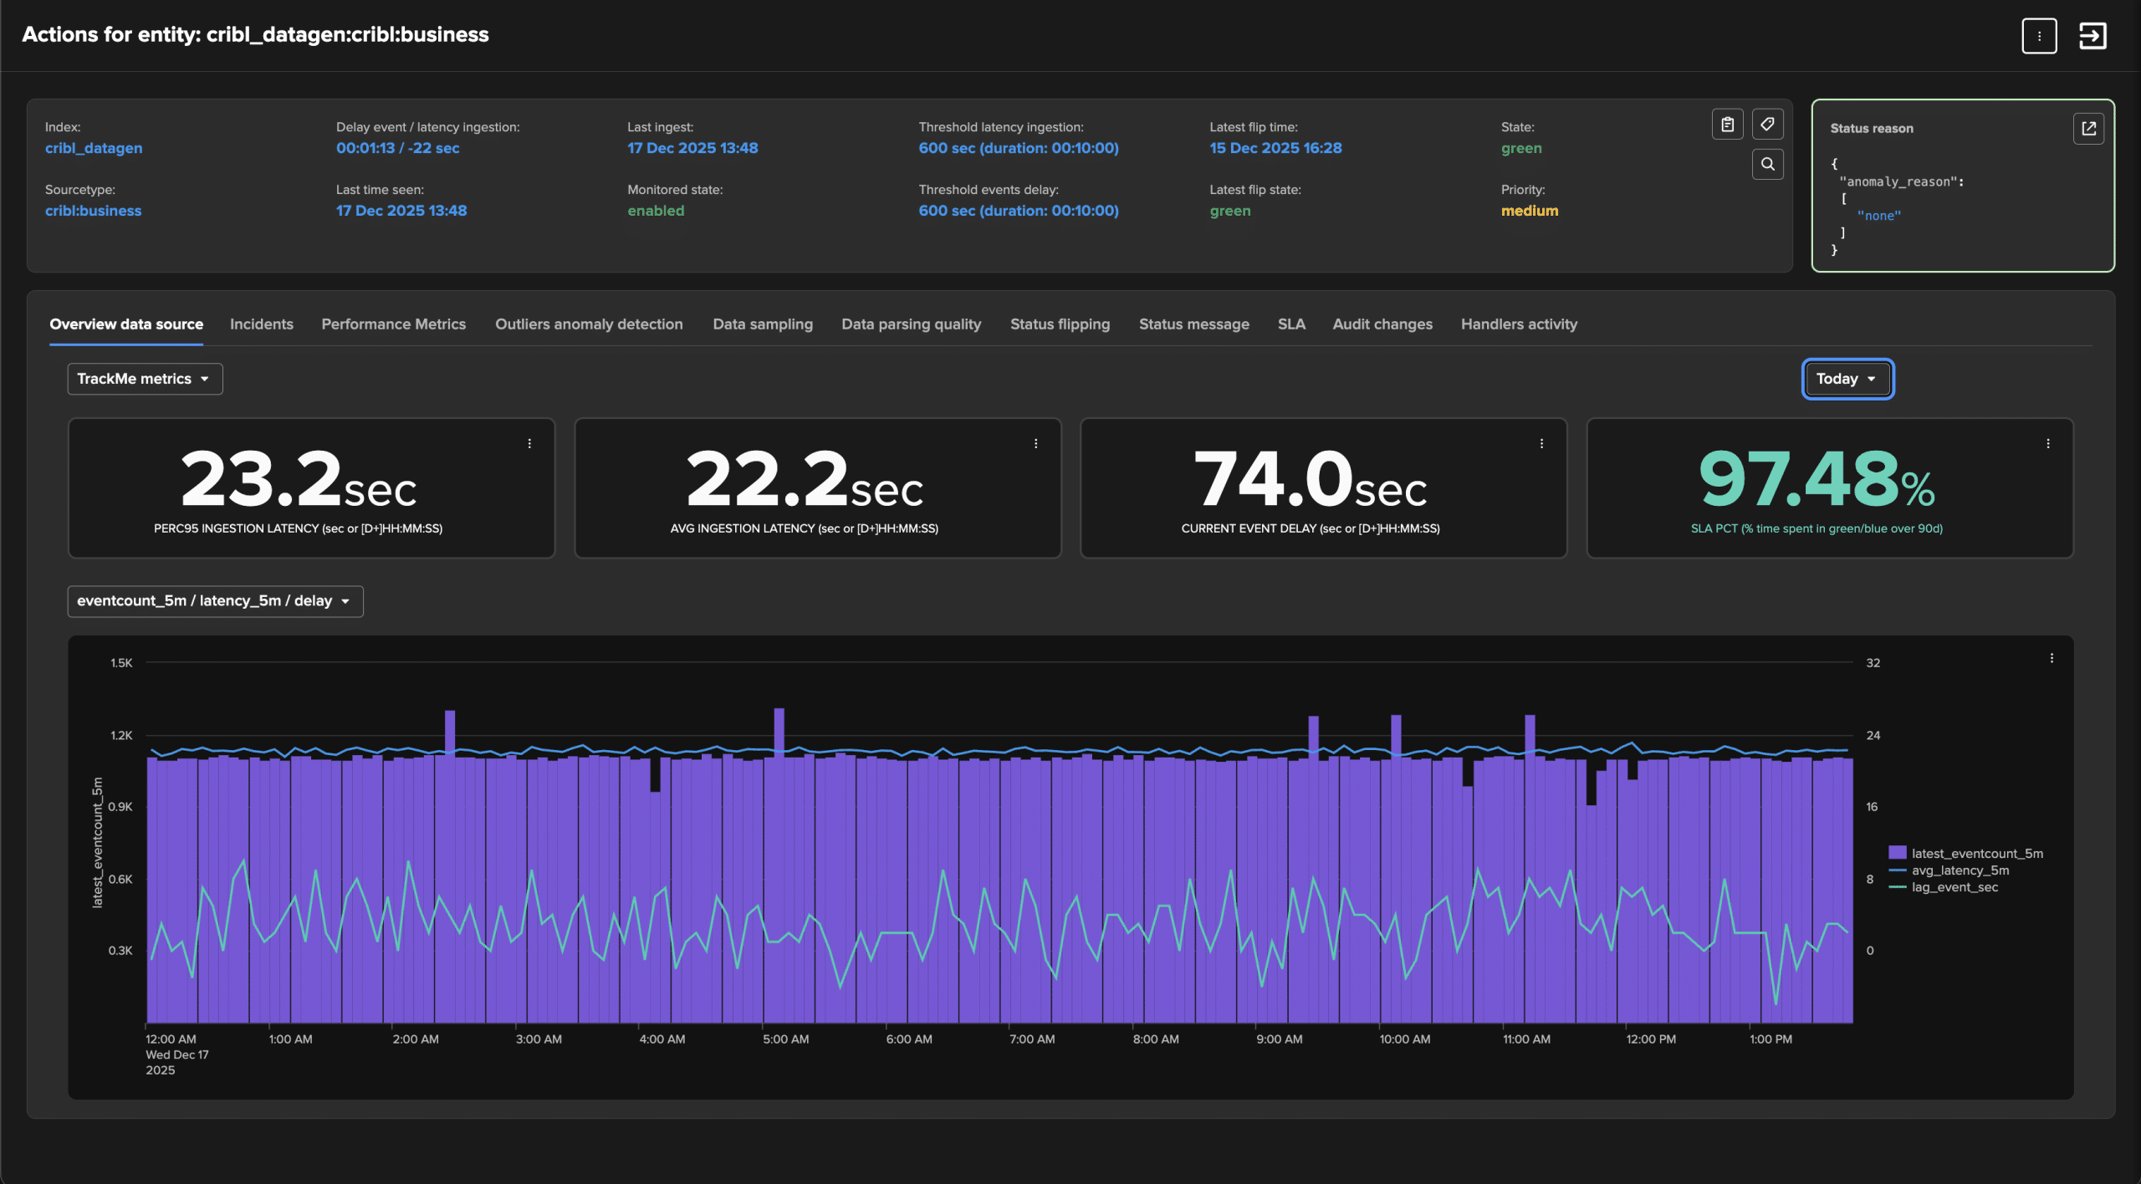Image resolution: width=2141 pixels, height=1184 pixels.
Task: Click the tag icon button
Action: click(x=1767, y=125)
